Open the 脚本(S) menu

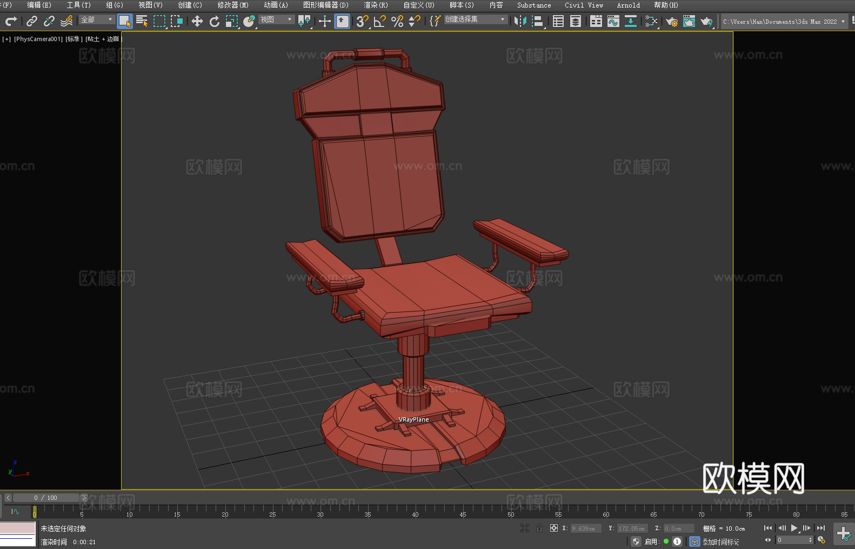462,5
